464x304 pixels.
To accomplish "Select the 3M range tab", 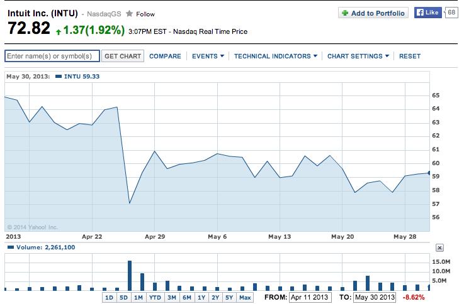I will pyautogui.click(x=172, y=298).
